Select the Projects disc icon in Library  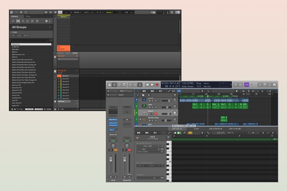13,21
